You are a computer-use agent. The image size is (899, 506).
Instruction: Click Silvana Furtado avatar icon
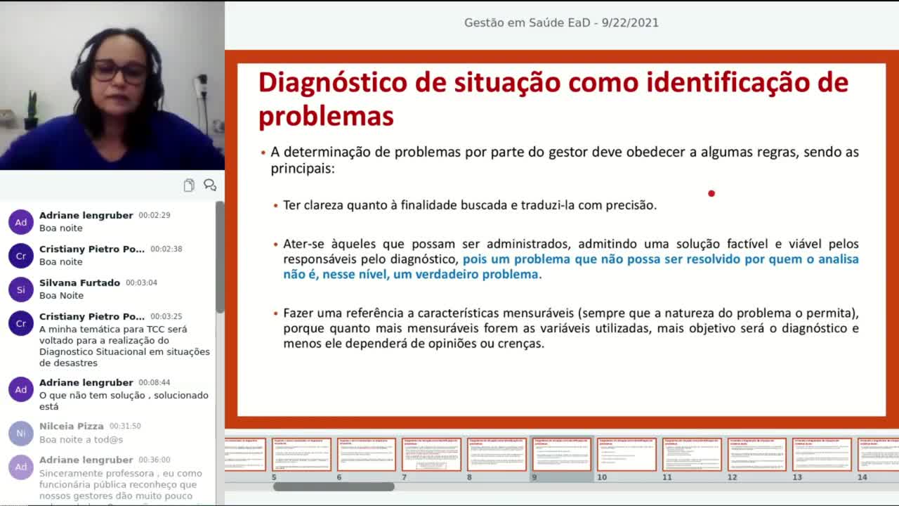click(x=21, y=290)
